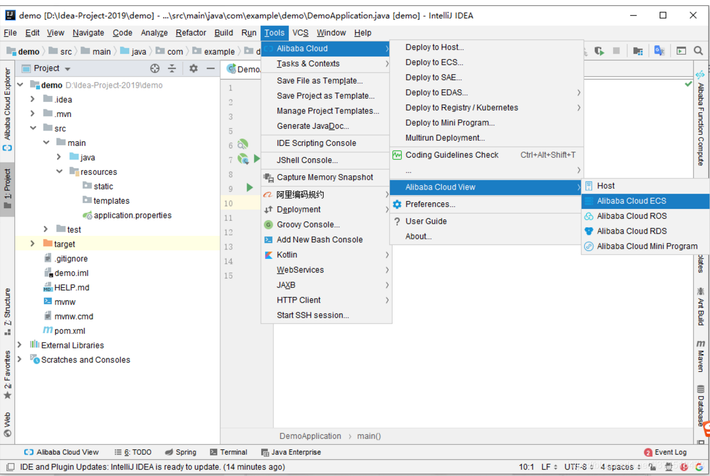Viewport: 710px width, 476px height.
Task: Expand Deploy to EDAS submenu arrow
Action: (x=578, y=92)
